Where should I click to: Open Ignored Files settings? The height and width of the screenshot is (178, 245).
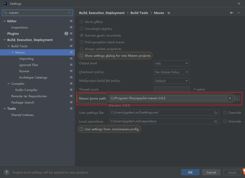tap(29, 65)
